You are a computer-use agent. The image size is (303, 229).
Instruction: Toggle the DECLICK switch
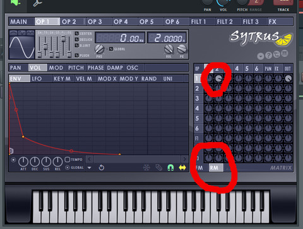[77, 40]
